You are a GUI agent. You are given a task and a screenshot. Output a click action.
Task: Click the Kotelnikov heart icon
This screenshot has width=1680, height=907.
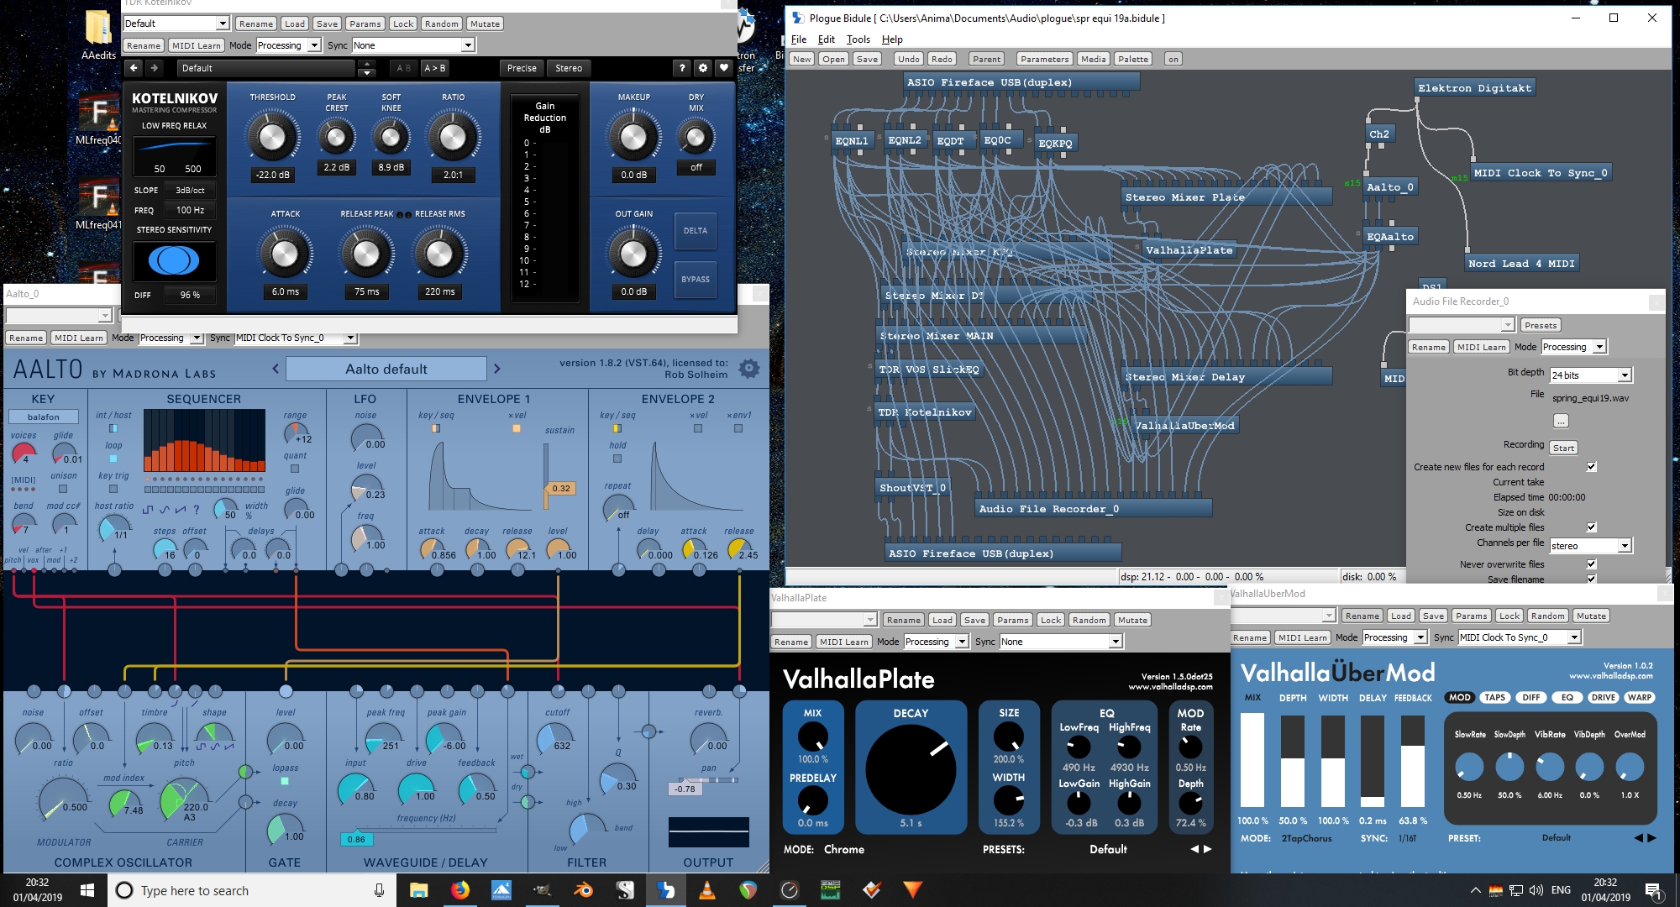click(723, 68)
